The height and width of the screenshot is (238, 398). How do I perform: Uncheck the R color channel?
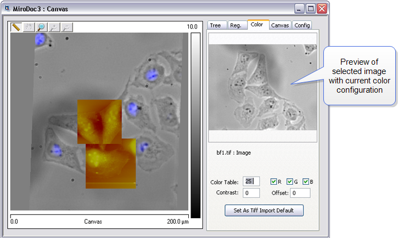click(x=273, y=182)
